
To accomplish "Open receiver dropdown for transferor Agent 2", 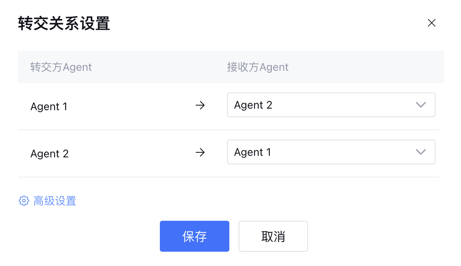I will [324, 152].
